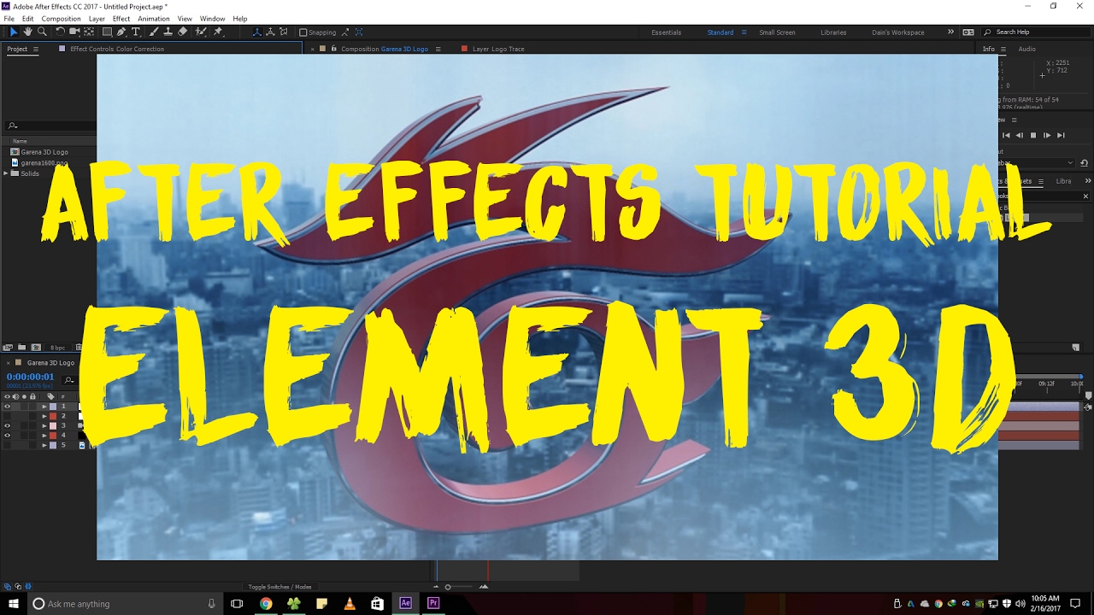Select the Puppet Pin tool
This screenshot has width=1094, height=615.
pyautogui.click(x=218, y=32)
